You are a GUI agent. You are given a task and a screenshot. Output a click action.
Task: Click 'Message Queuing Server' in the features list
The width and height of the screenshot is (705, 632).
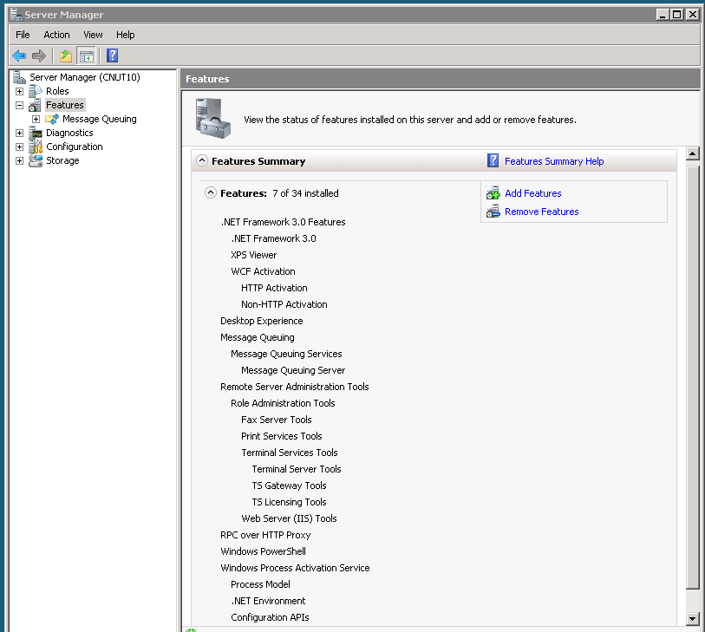[293, 370]
